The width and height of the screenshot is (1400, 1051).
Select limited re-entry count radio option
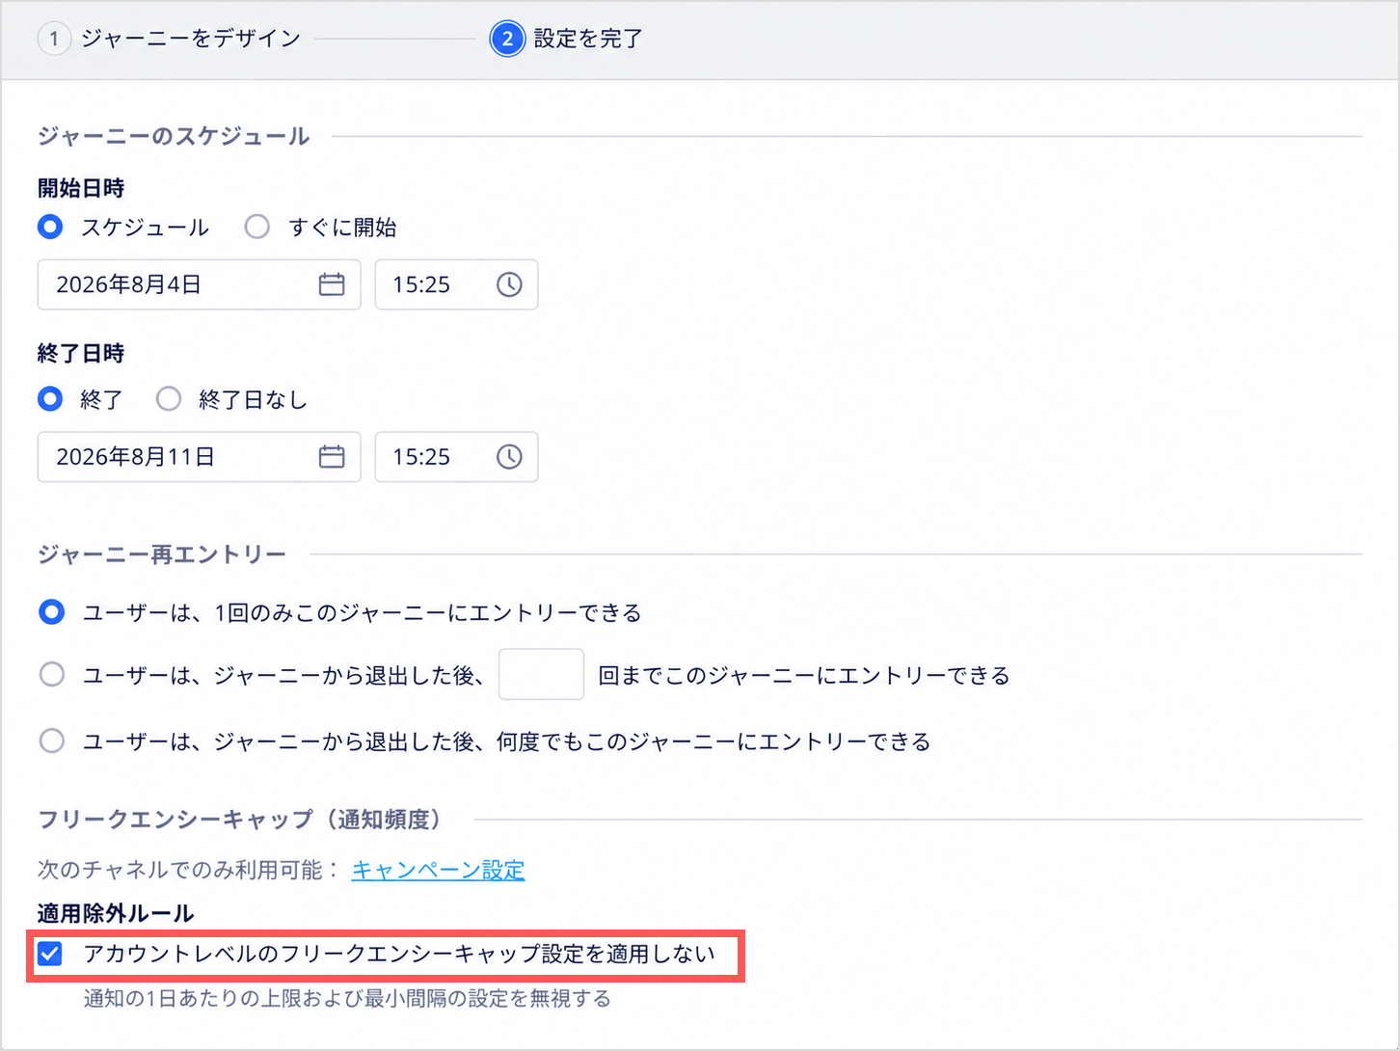(51, 674)
